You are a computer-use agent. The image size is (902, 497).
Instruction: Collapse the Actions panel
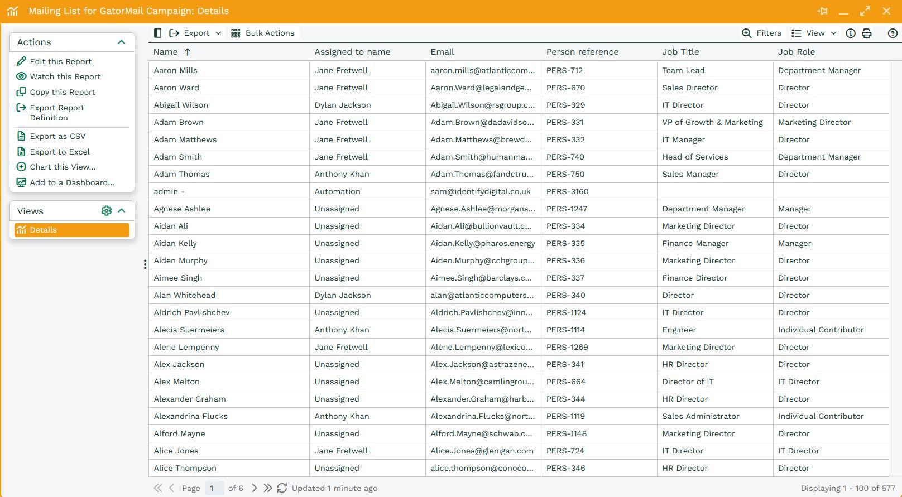click(x=121, y=42)
